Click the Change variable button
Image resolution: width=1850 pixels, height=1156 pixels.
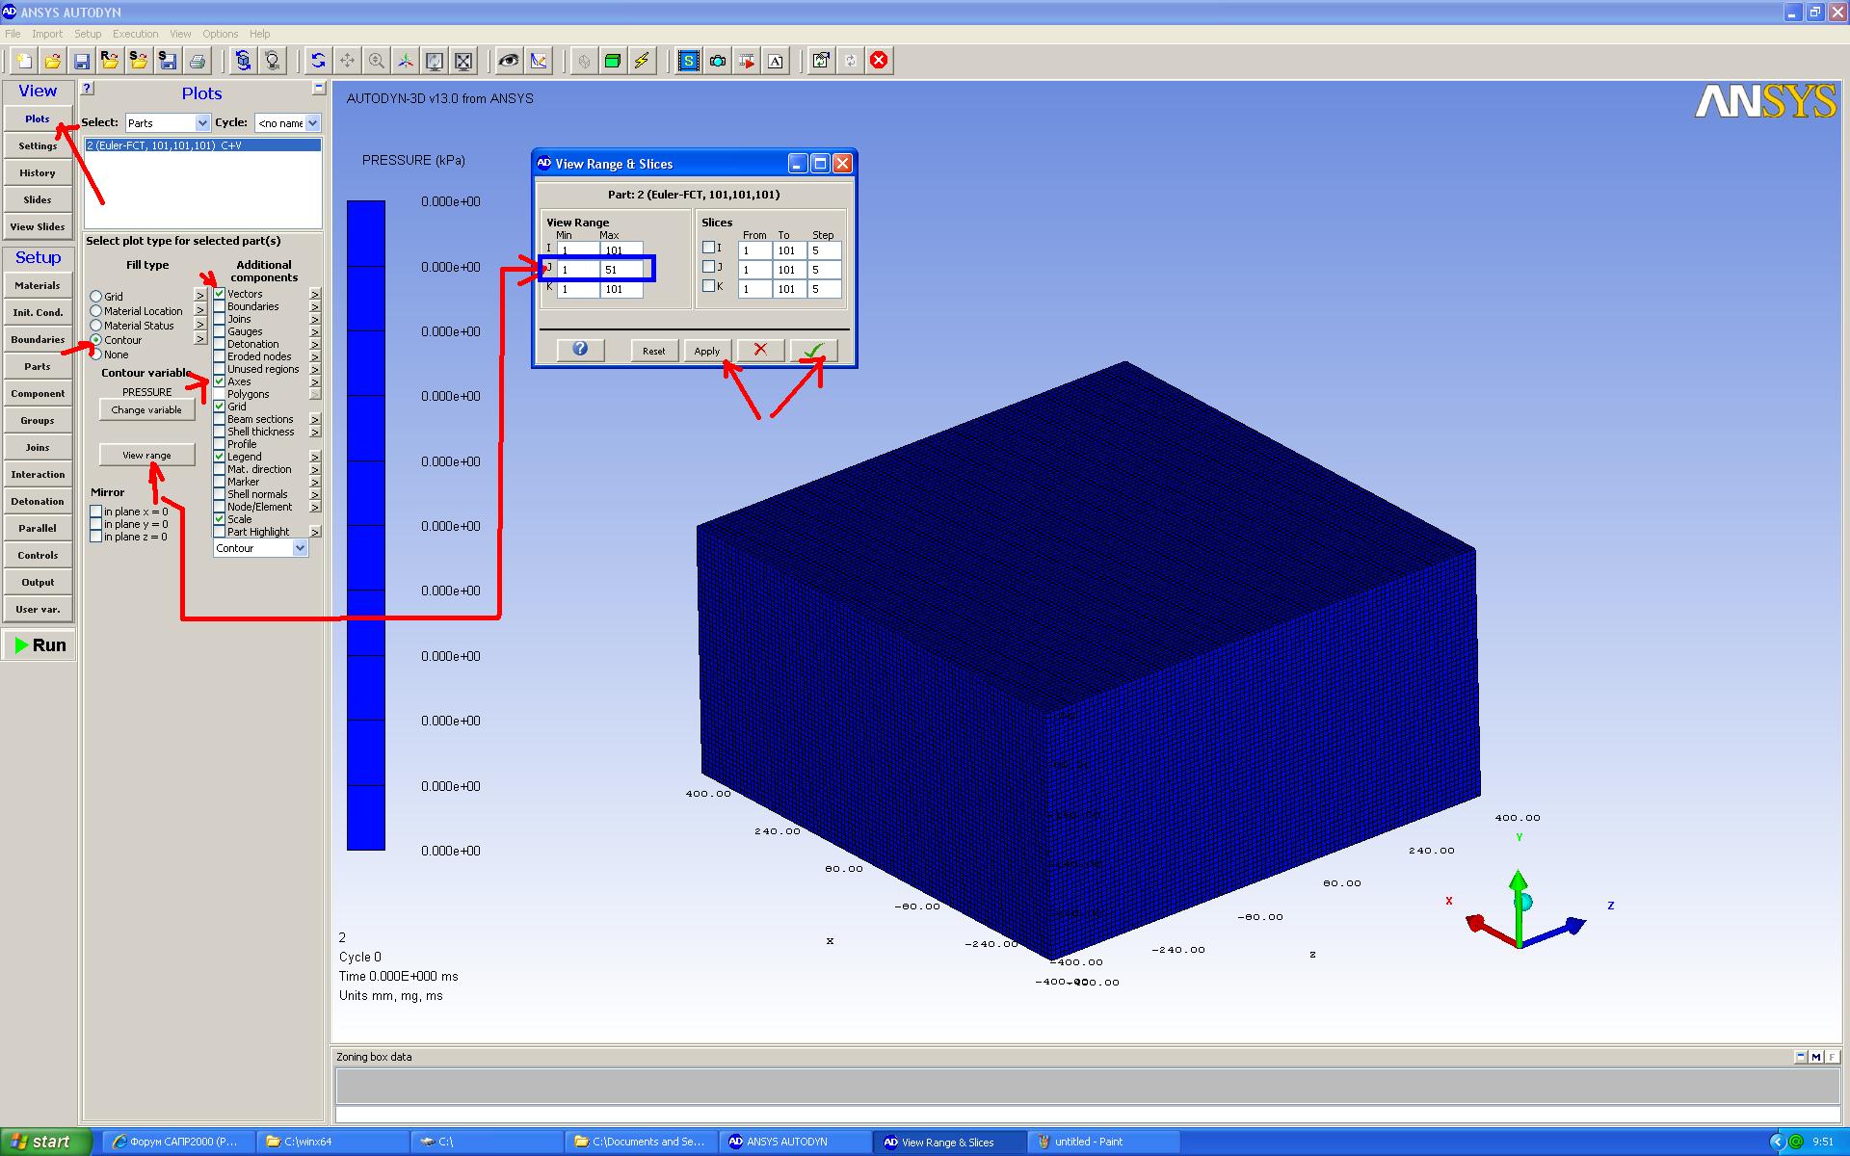[x=146, y=409]
